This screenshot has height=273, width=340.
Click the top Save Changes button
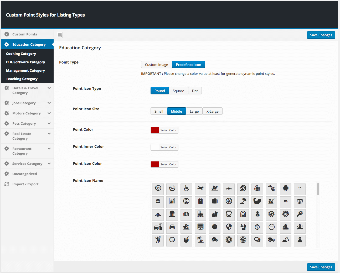click(x=321, y=35)
